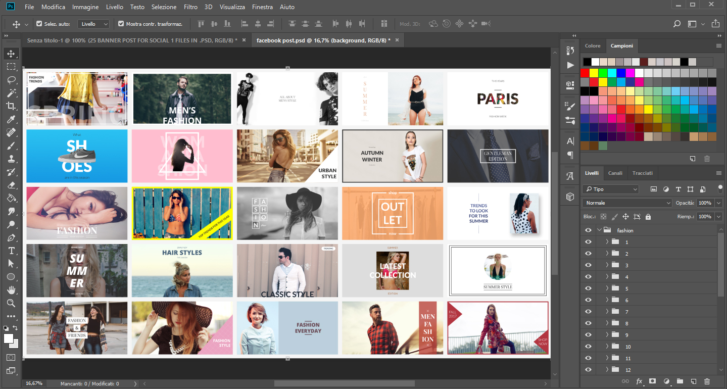Toggle Mostra contr. trasformaz. checkbox

[x=121, y=23]
